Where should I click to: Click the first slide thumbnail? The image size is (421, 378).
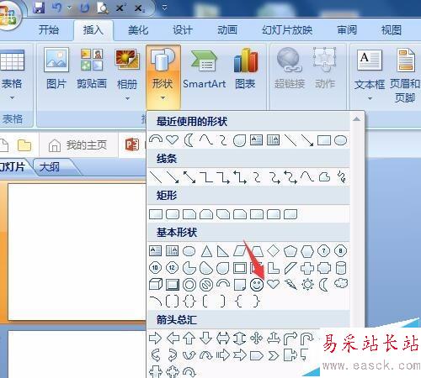click(x=77, y=251)
